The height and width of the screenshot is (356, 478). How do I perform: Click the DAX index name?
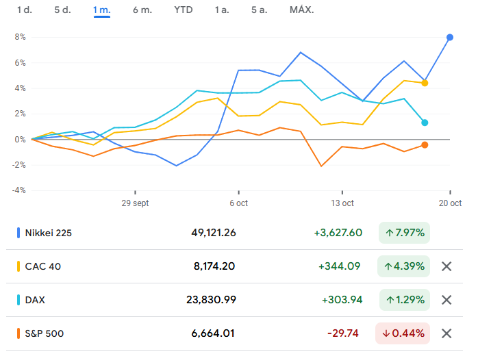35,300
